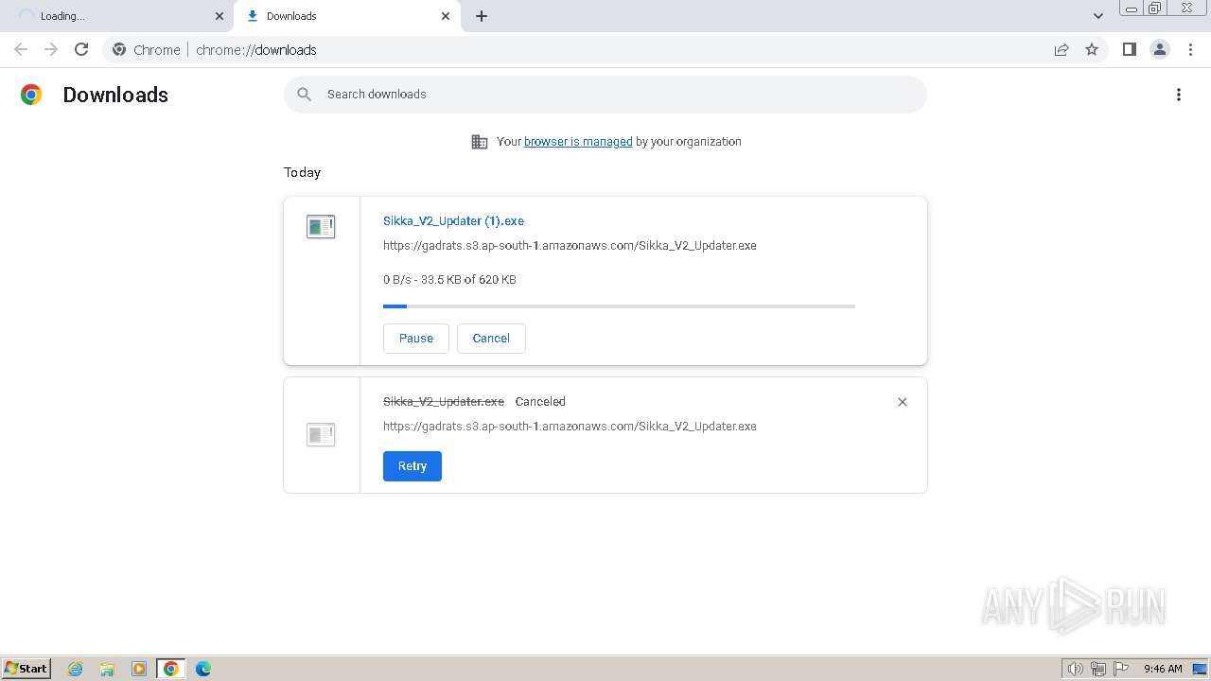Screen dimensions: 1211x681
Task: Reload the Downloads page
Action: pos(81,49)
